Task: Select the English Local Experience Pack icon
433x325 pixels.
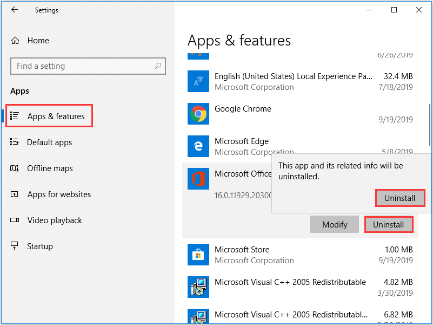Action: [198, 81]
